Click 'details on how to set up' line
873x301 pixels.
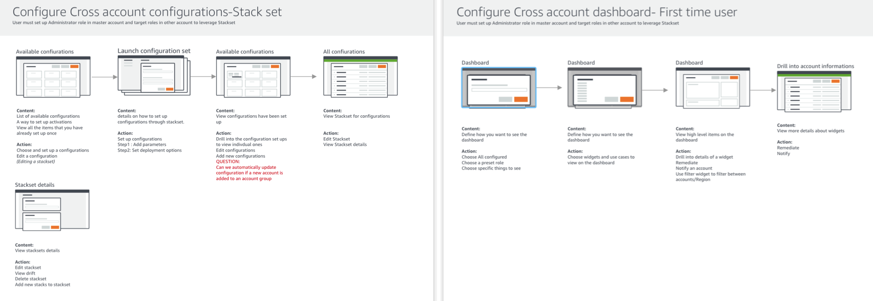[x=142, y=116]
